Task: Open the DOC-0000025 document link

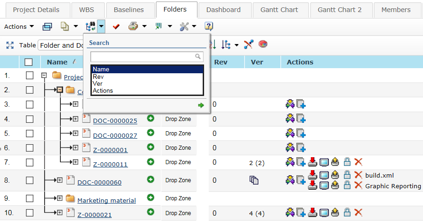Action: 115,121
